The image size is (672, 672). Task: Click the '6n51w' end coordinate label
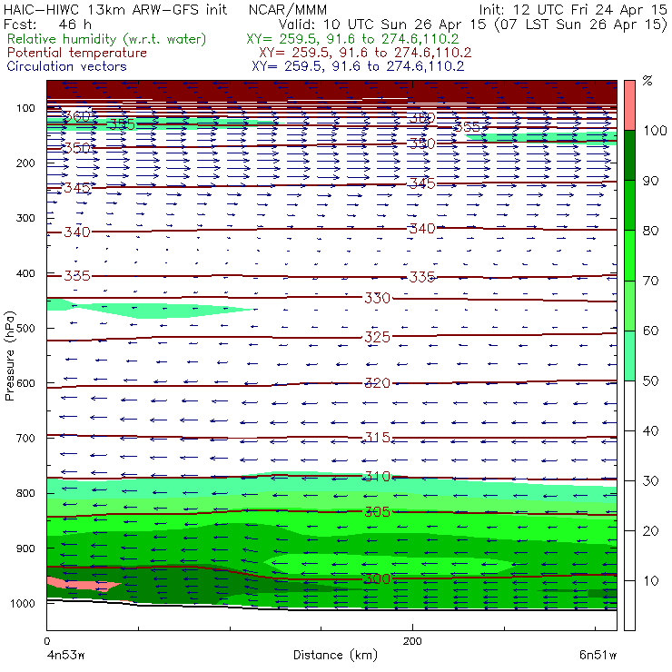(598, 656)
